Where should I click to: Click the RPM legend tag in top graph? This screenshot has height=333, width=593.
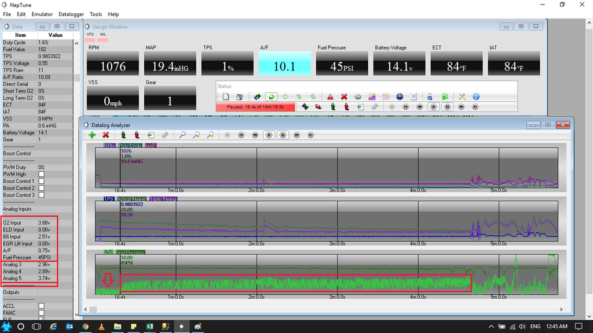[x=109, y=145]
